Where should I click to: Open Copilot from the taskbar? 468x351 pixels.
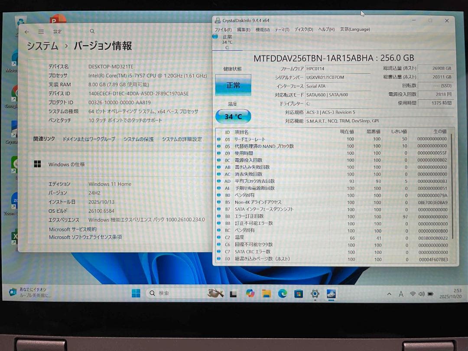pyautogui.click(x=250, y=294)
